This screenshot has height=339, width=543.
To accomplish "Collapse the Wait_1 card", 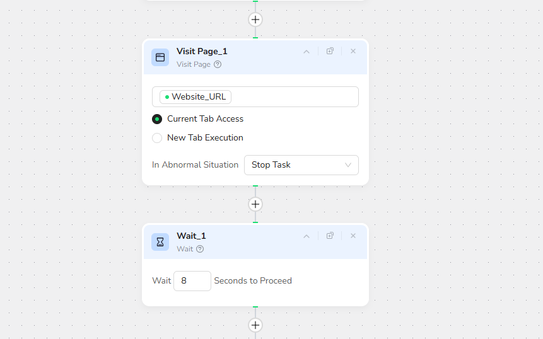I will 307,236.
